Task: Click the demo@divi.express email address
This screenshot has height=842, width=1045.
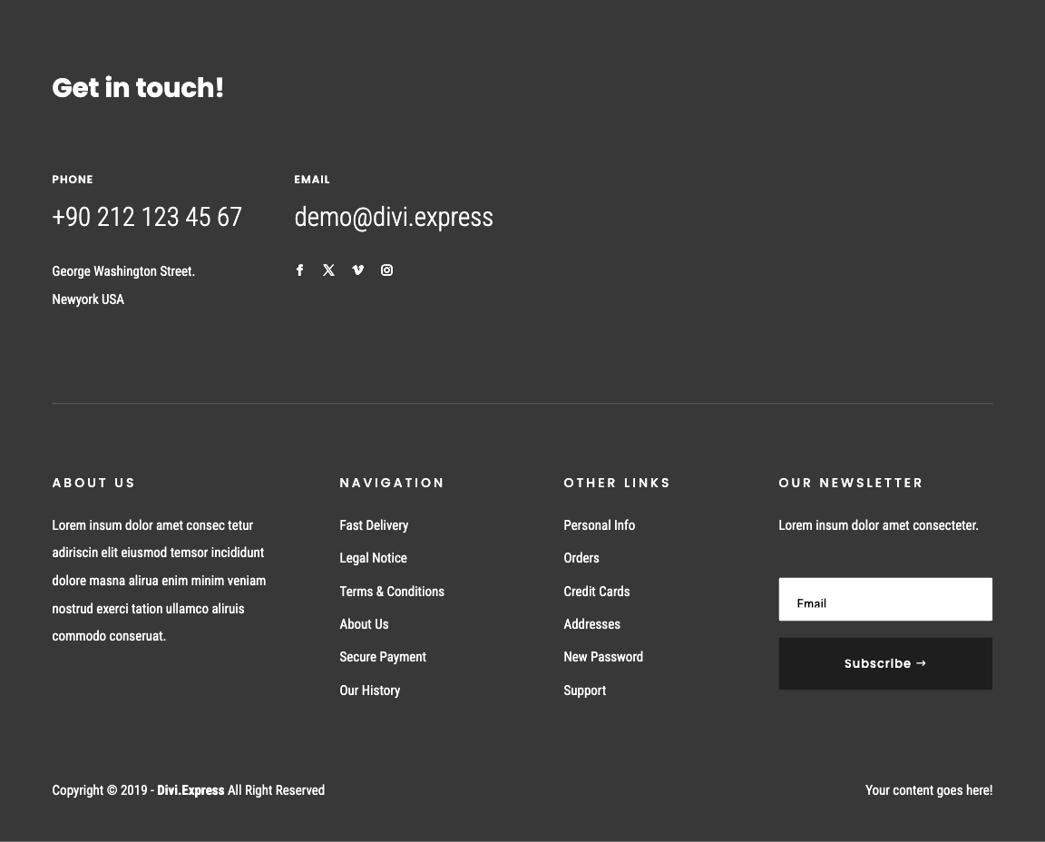Action: (x=394, y=217)
